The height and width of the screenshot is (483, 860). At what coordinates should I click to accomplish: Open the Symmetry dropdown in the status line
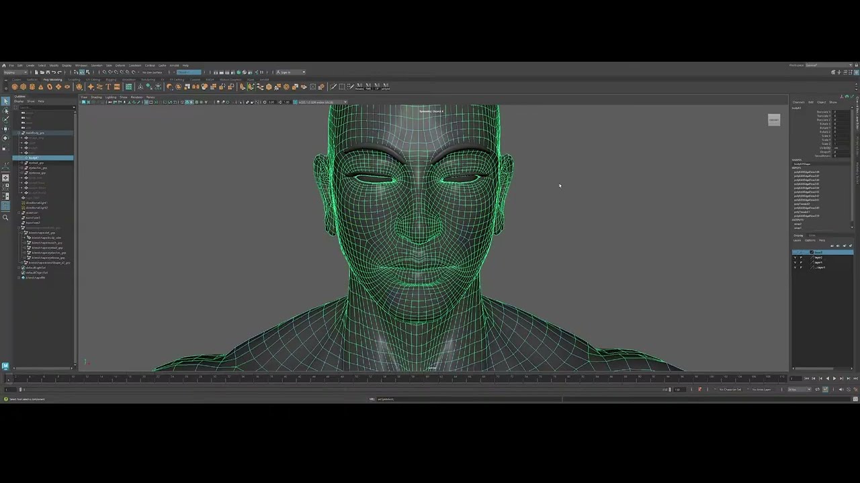coord(189,72)
